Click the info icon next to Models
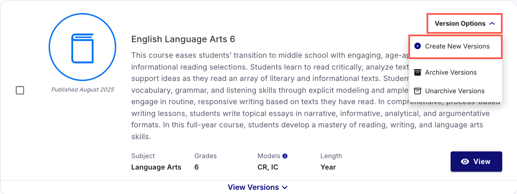Image resolution: width=517 pixels, height=194 pixels. coord(285,156)
